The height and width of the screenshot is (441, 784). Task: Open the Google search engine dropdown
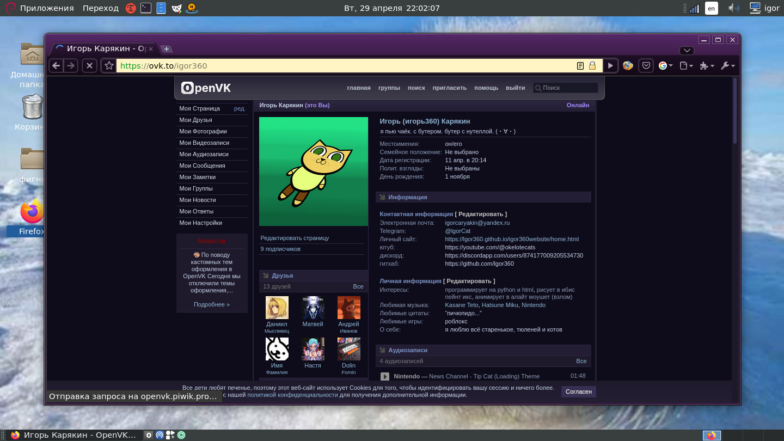(665, 66)
